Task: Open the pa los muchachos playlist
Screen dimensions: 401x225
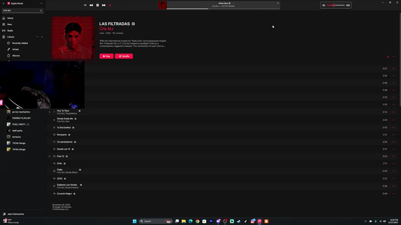Action: click(21, 112)
